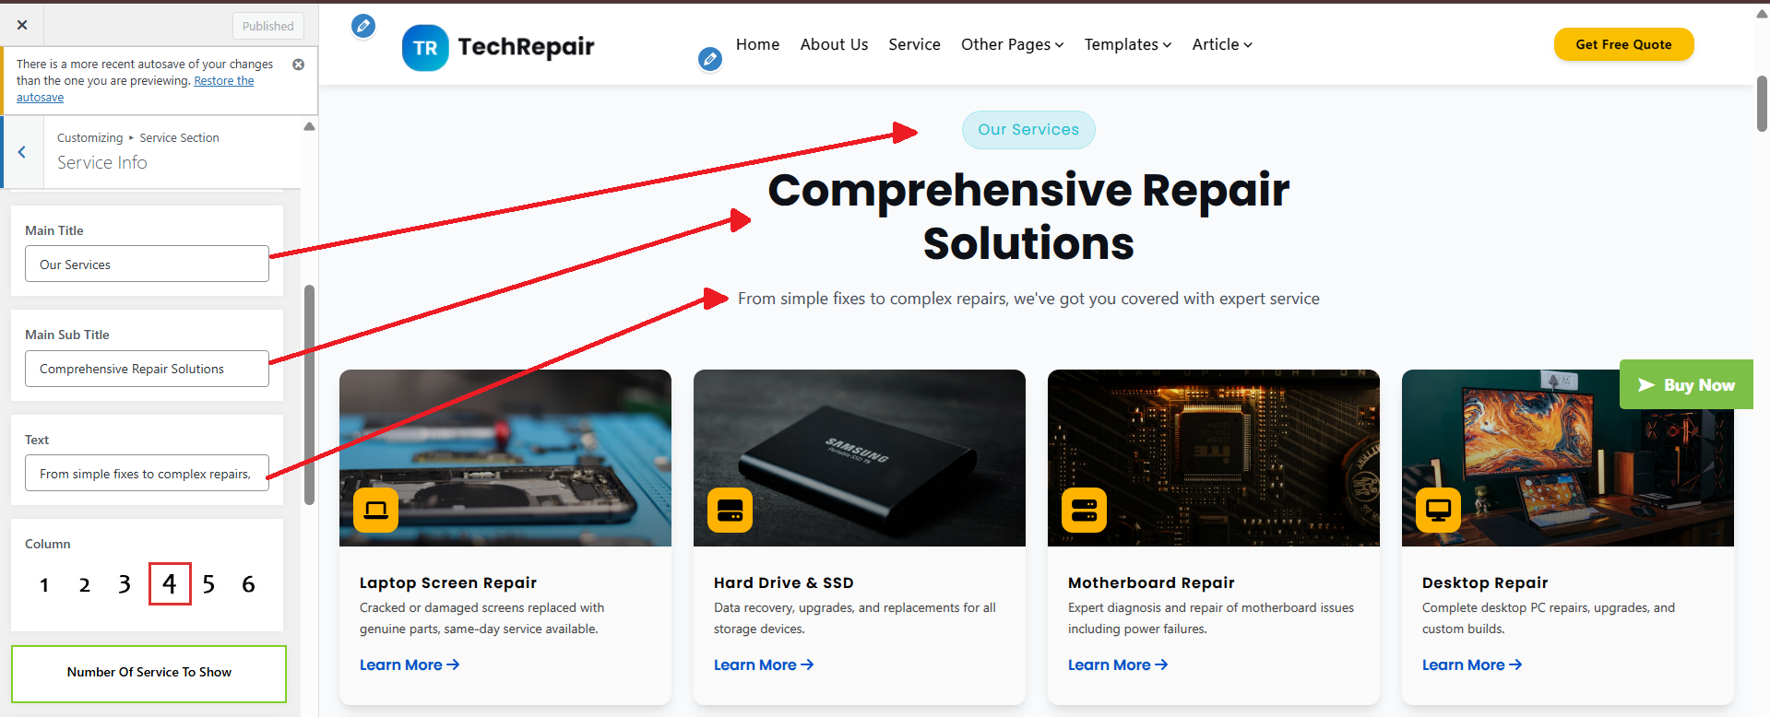Select column option 2

click(x=85, y=584)
